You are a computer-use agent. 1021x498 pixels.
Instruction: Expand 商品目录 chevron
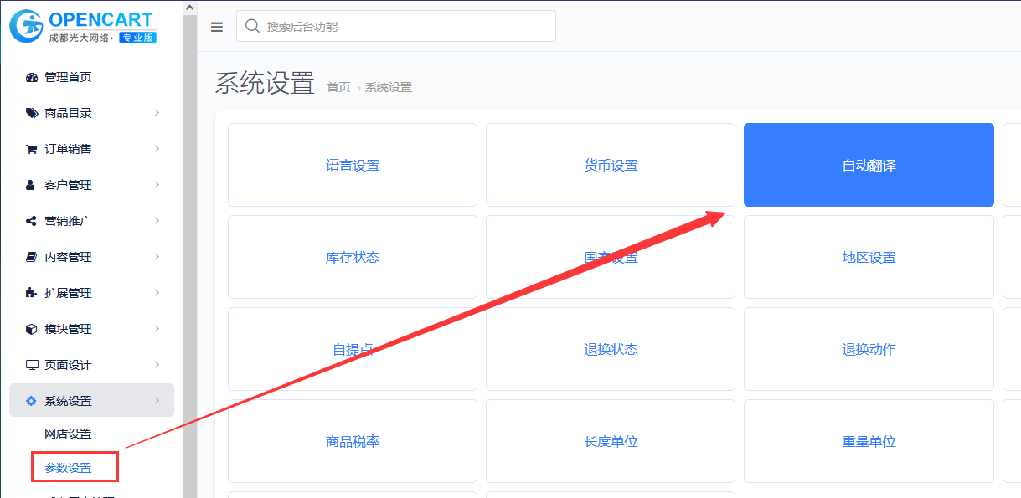click(157, 113)
